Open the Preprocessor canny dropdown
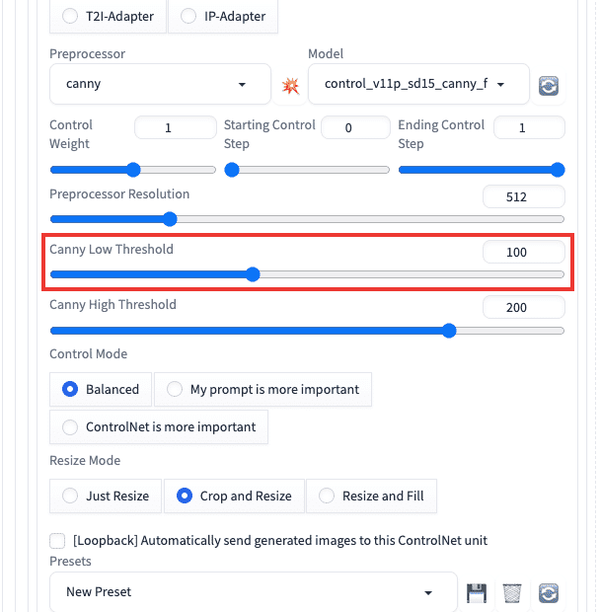The height and width of the screenshot is (612, 600). tap(160, 85)
